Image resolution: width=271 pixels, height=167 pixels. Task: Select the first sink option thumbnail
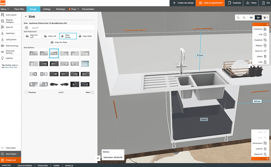[33, 53]
